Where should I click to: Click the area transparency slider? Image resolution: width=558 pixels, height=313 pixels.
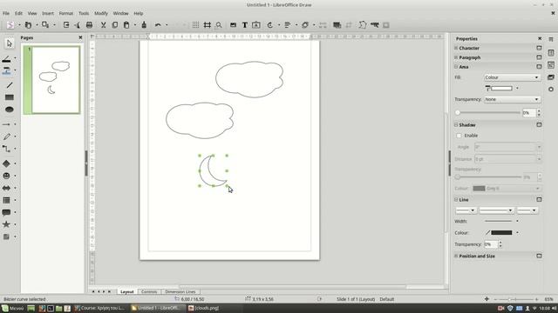(488, 113)
